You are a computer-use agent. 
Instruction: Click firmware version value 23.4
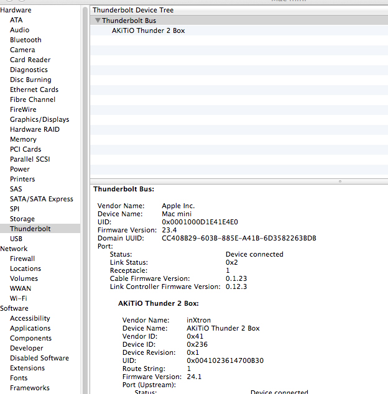[x=169, y=230]
